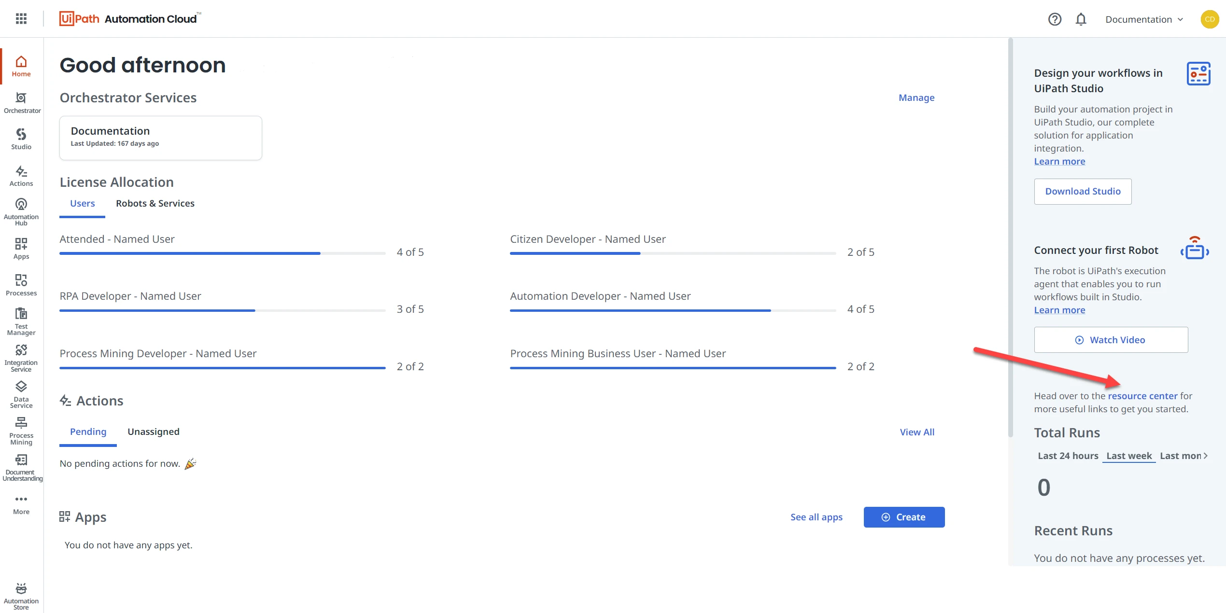
Task: Open Studio from the sidebar
Action: pos(21,139)
